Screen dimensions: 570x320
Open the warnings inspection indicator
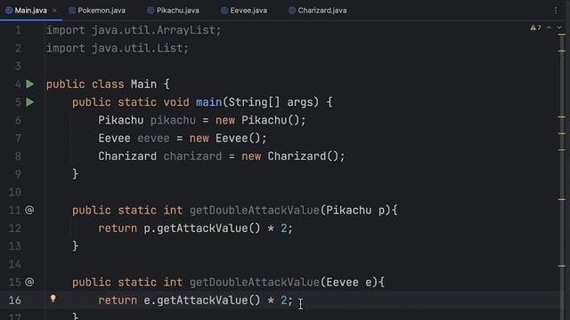535,28
